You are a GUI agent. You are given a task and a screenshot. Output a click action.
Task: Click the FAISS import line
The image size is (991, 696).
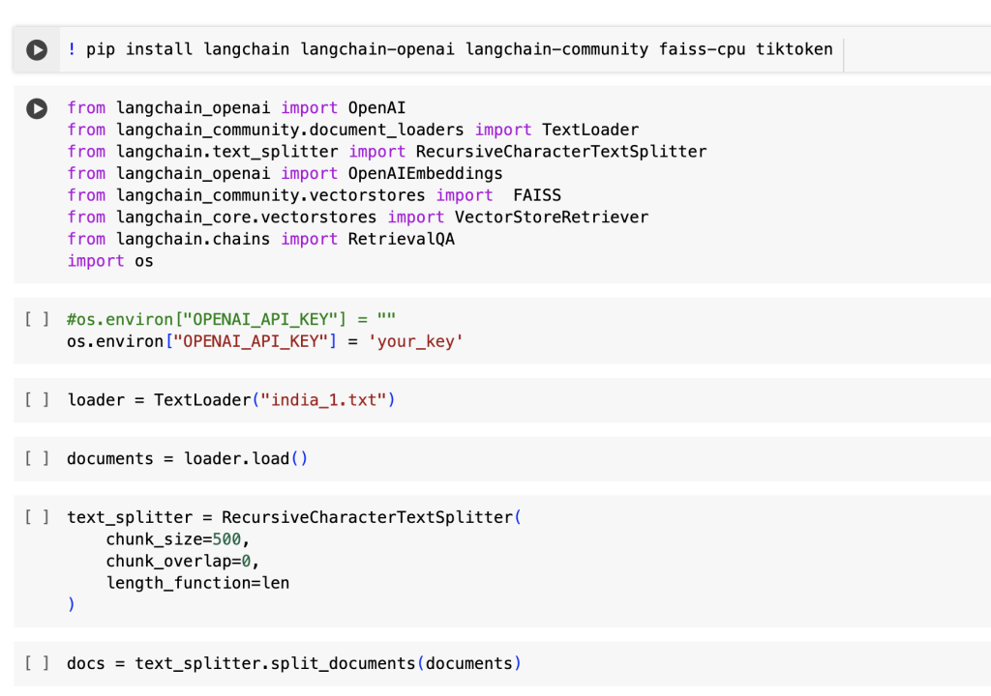tap(314, 195)
